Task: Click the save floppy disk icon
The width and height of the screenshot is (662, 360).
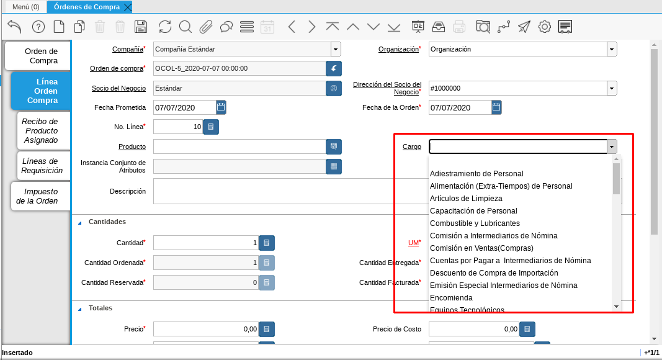Action: point(141,27)
